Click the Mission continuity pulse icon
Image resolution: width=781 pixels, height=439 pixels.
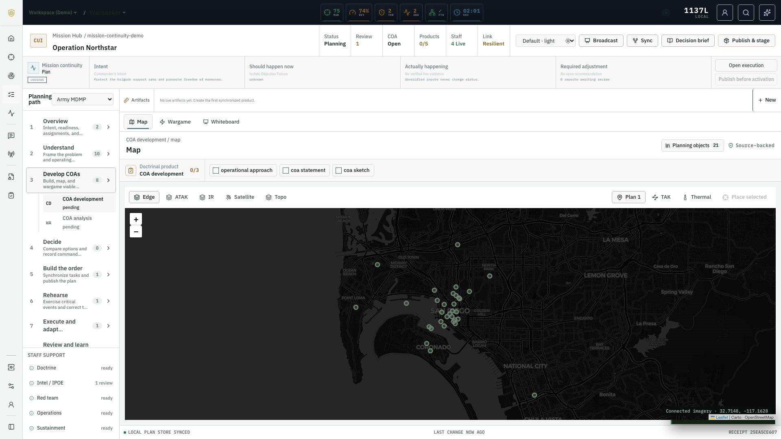tap(33, 68)
